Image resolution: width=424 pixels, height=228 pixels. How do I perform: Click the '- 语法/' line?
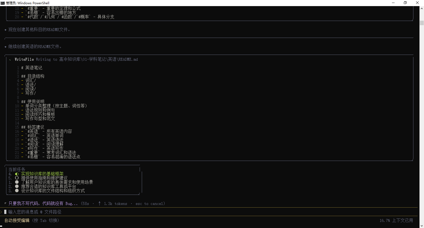click(29, 85)
